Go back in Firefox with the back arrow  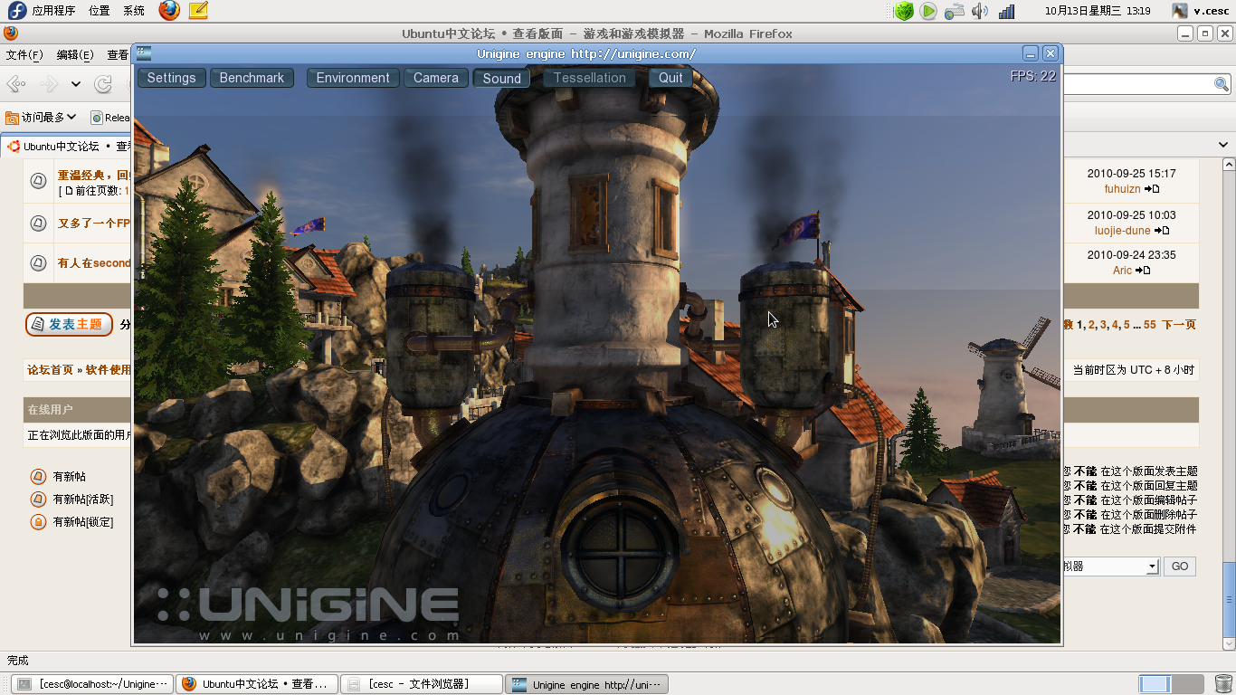pos(16,84)
